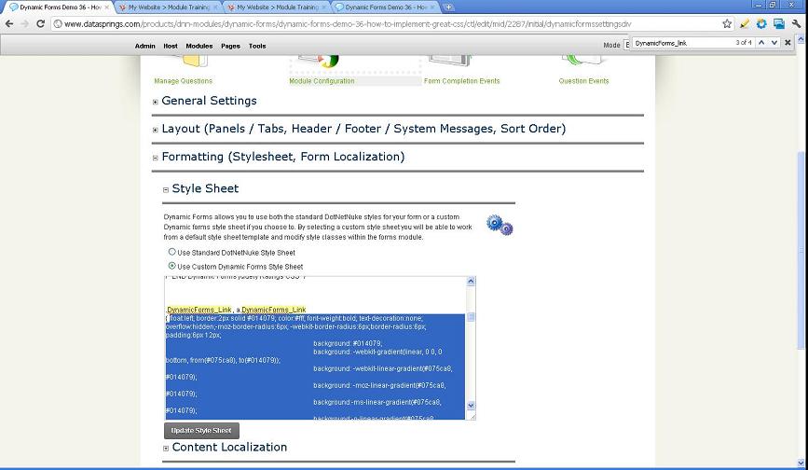Click the blue gears style sheet icon

(500, 226)
